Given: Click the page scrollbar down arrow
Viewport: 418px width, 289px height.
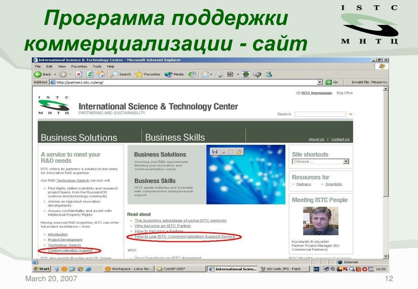Looking at the screenshot, I should click(386, 256).
